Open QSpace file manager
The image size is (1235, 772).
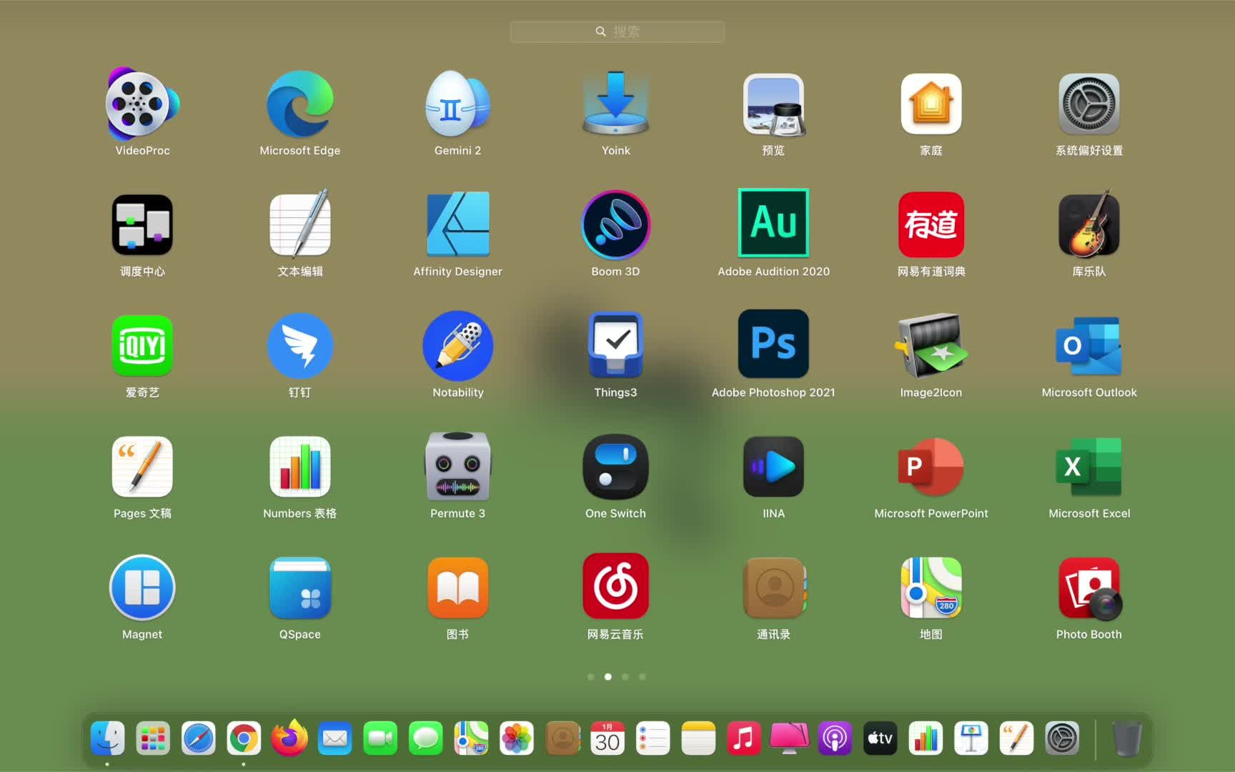point(300,588)
